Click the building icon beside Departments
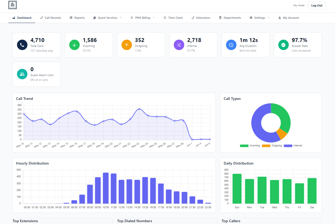The height and width of the screenshot is (224, 335). coord(220,18)
